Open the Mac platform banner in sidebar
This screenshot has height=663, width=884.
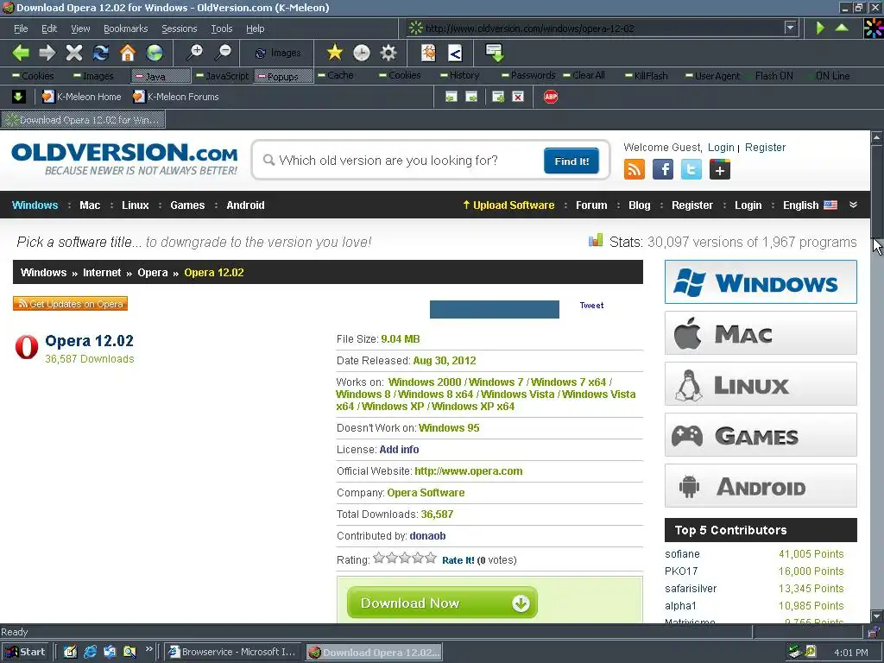point(761,333)
